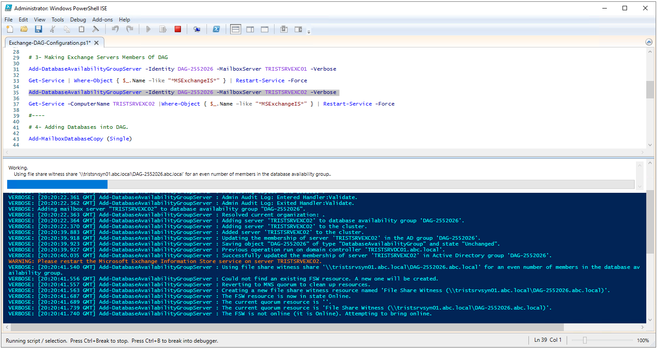Viewport: 657px width, 348px height.
Task: Collapse the script pane with the round chevron
Action: pos(649,42)
